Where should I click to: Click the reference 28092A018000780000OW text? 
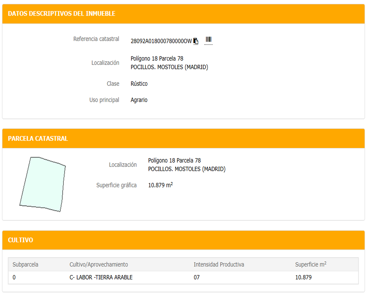coord(161,41)
